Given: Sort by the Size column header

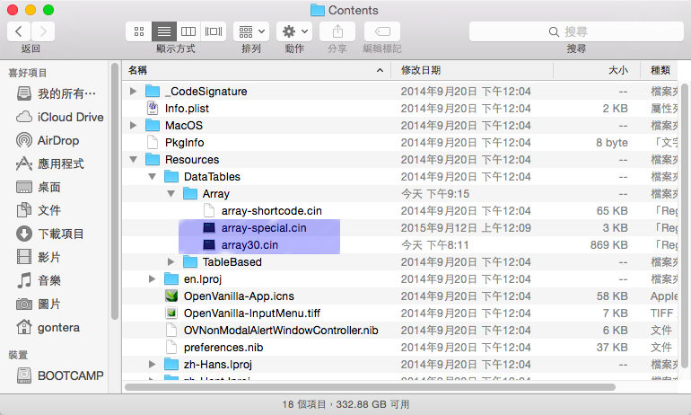Looking at the screenshot, I should tap(617, 69).
